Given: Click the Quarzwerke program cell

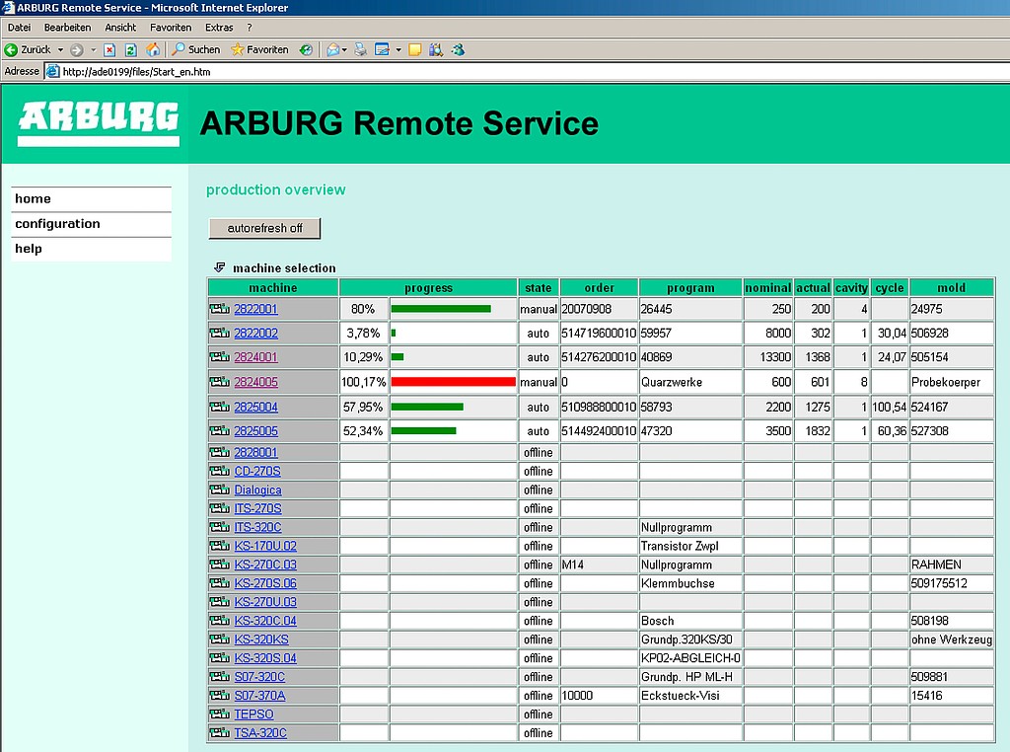Looking at the screenshot, I should (x=690, y=382).
